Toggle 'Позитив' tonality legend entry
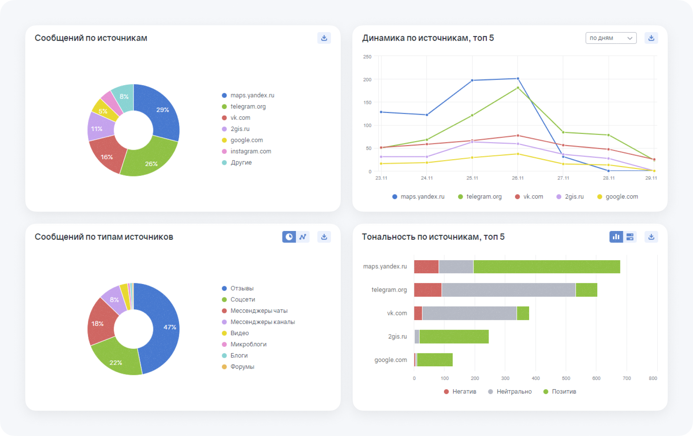 [560, 392]
